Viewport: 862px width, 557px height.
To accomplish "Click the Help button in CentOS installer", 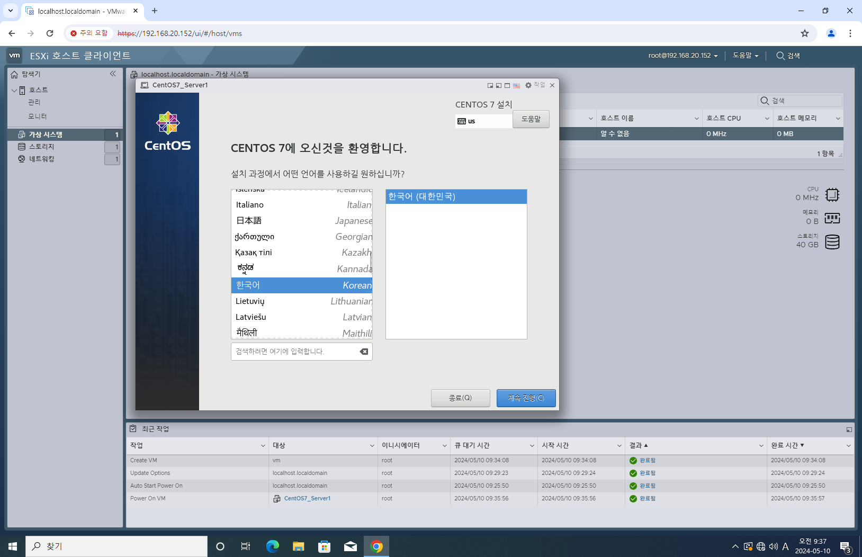I will pyautogui.click(x=531, y=119).
